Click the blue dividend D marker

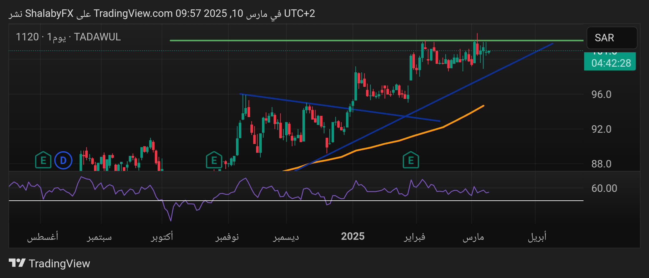tap(63, 160)
